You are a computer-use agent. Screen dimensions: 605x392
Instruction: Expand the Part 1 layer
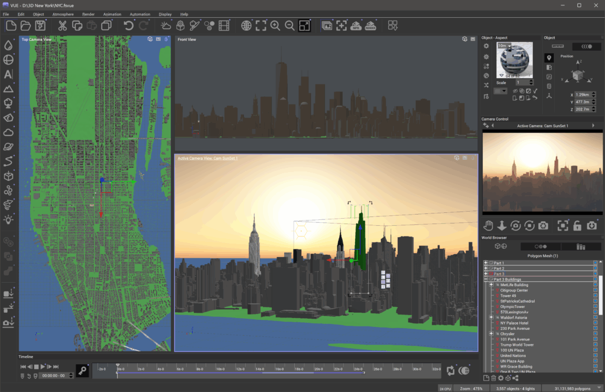[x=486, y=263]
